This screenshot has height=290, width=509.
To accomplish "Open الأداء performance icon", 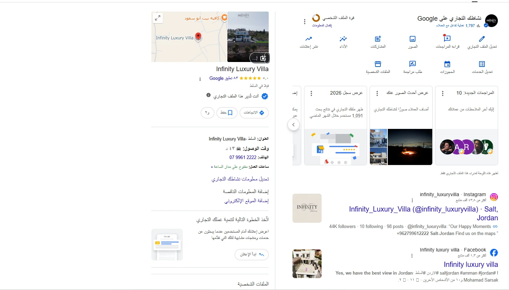I will pyautogui.click(x=343, y=39).
